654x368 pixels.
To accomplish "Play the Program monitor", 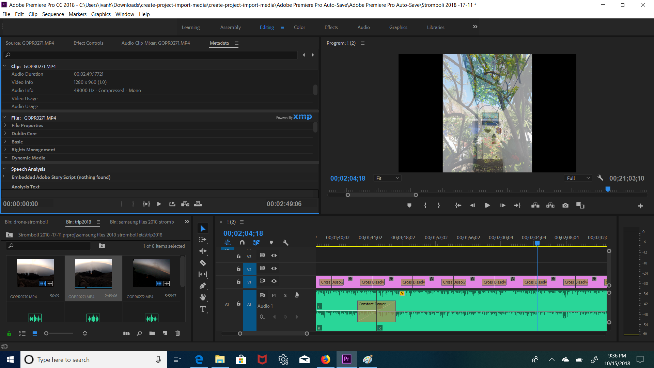I will (487, 205).
